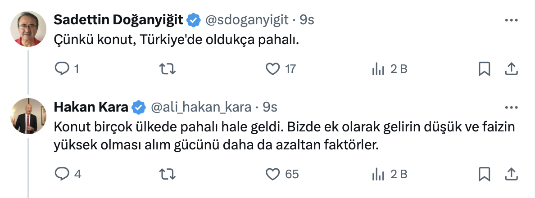Viewport: 535px width, 198px height.
Task: Like Hakan Kara's tweet
Action: click(272, 174)
